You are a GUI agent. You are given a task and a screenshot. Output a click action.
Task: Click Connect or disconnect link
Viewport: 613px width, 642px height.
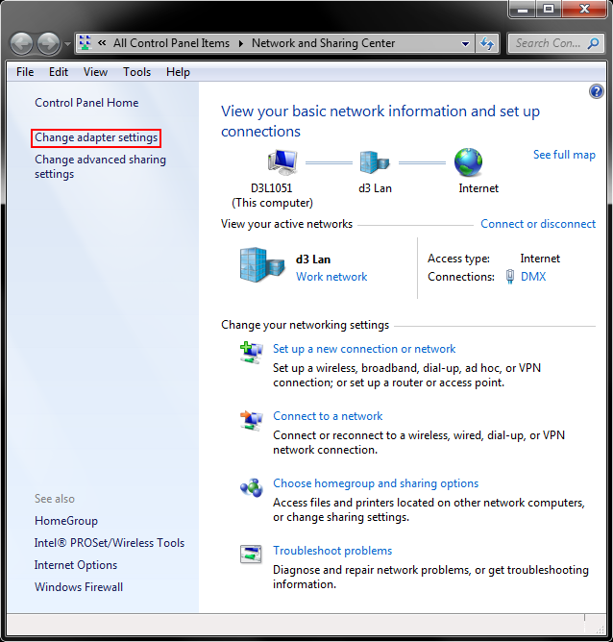coord(538,224)
